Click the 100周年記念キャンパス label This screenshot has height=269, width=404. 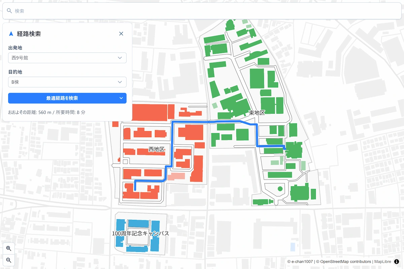click(140, 233)
